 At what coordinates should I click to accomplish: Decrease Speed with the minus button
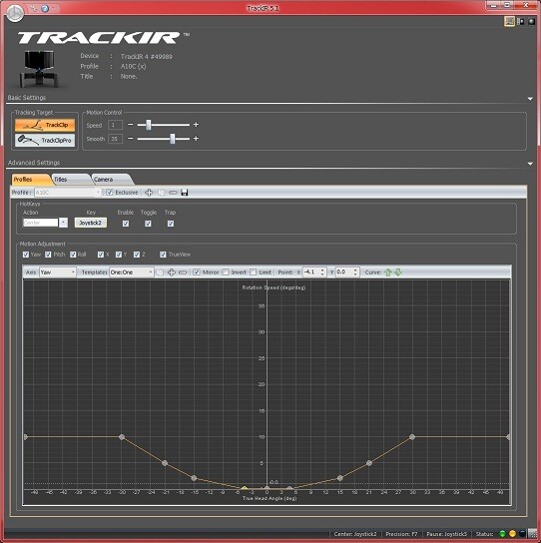tap(130, 125)
